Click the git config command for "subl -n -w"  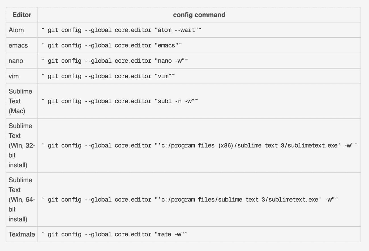tap(119, 101)
